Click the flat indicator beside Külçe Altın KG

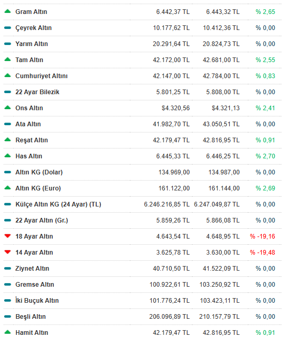(8, 204)
